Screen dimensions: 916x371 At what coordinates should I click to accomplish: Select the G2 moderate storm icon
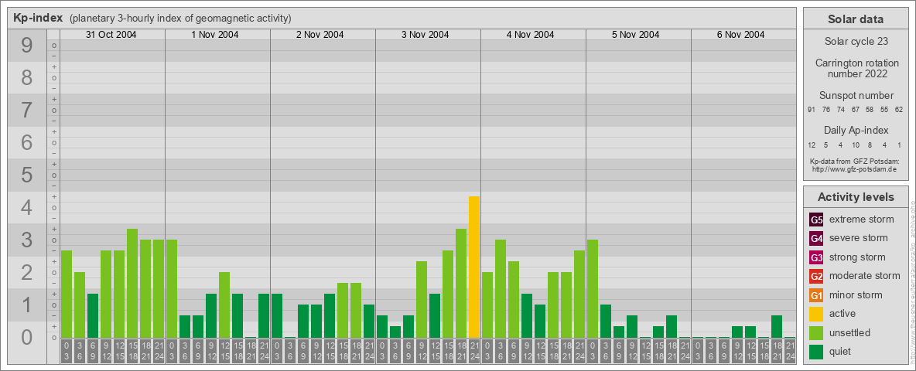click(x=816, y=277)
